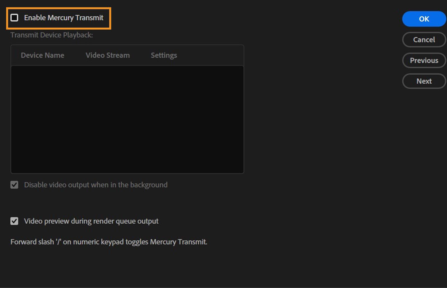Click the Device Name column header
Image resolution: width=447 pixels, height=288 pixels.
pos(42,55)
